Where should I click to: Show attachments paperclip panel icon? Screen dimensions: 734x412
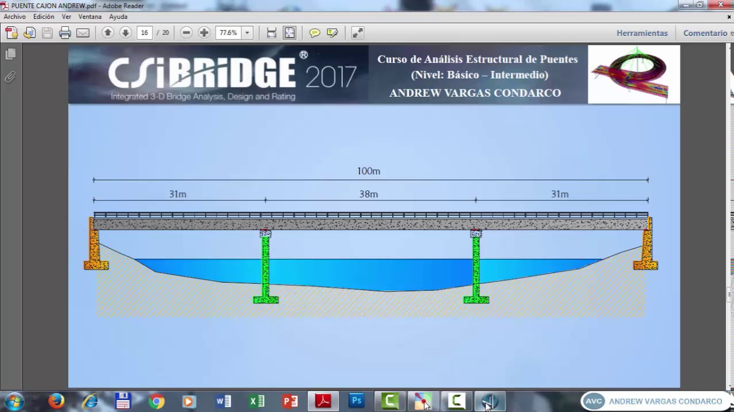(x=10, y=77)
